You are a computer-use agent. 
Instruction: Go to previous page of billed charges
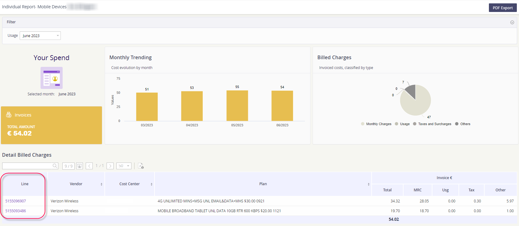[x=89, y=166]
